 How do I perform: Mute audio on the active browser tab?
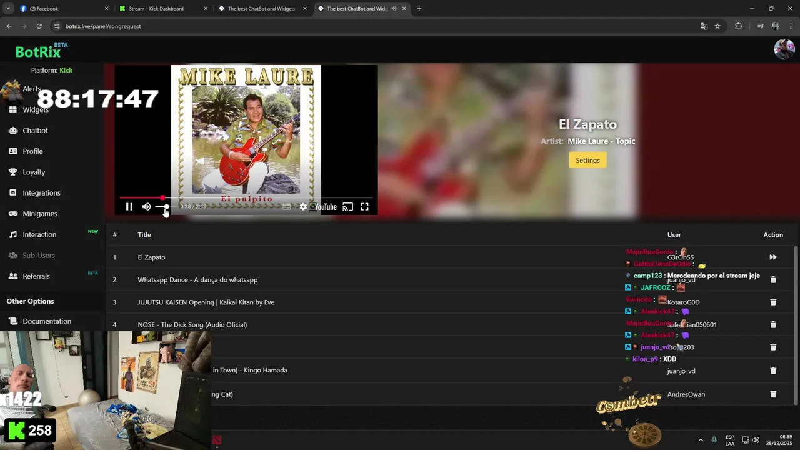coord(394,9)
